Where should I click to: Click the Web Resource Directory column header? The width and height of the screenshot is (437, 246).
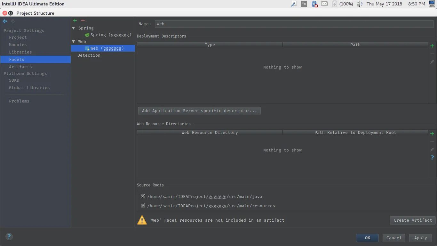pyautogui.click(x=210, y=133)
